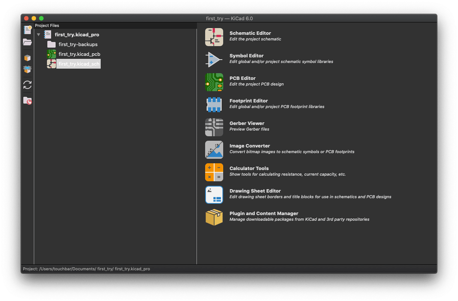The height and width of the screenshot is (301, 458).
Task: Select first_try.kicad_sch file name
Action: pos(79,64)
